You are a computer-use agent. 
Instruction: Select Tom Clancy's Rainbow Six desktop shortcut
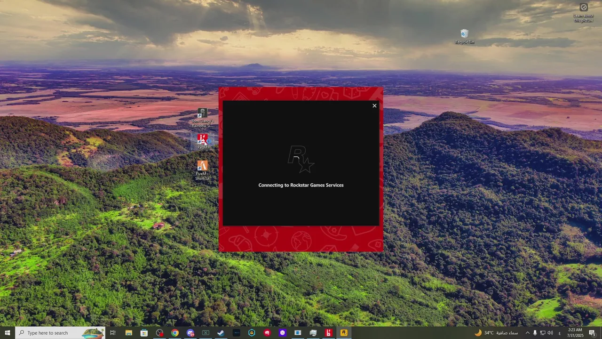[x=202, y=118]
